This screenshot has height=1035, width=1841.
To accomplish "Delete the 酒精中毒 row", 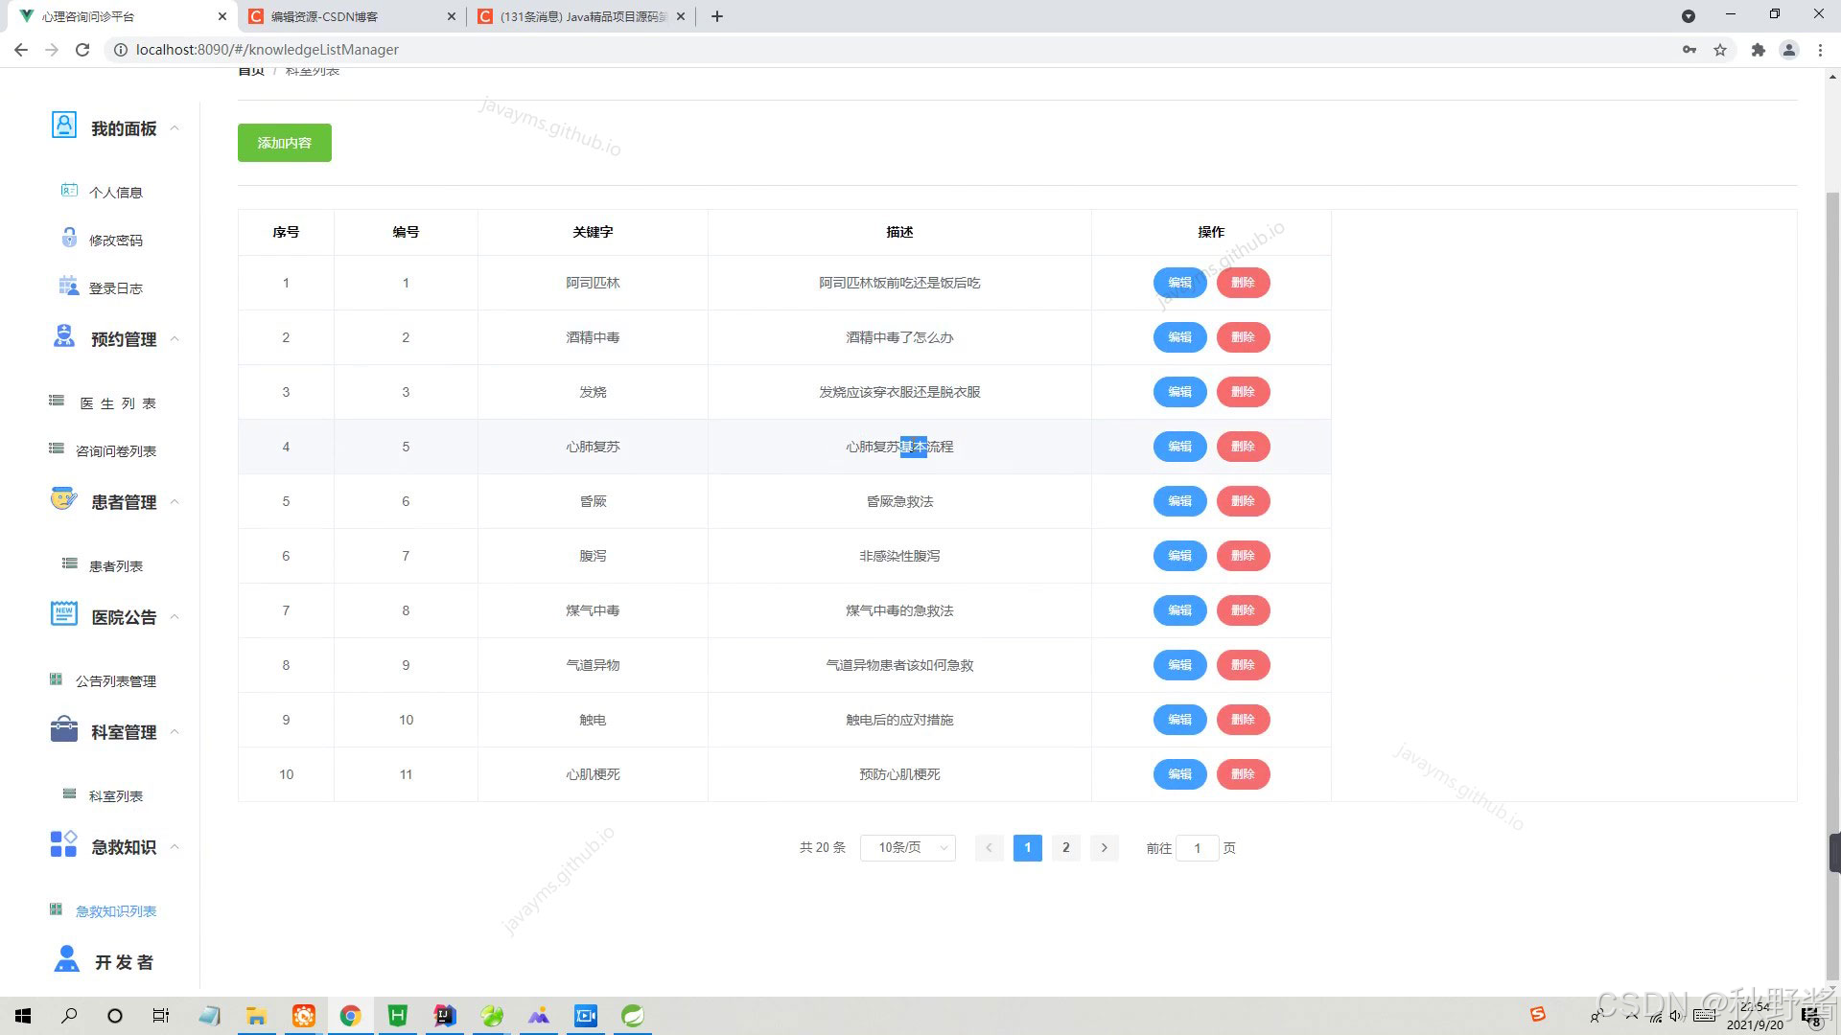I will tap(1243, 337).
